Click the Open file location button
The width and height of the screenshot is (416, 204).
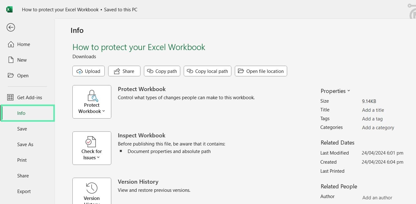(x=261, y=71)
